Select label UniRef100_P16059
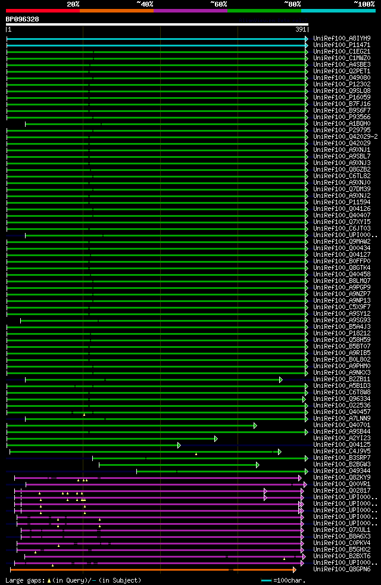This screenshot has width=381, height=585. (x=342, y=97)
